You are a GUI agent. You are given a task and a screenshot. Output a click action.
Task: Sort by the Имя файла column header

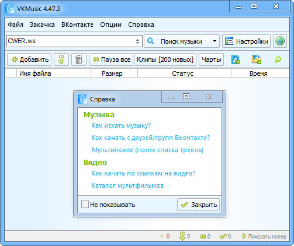(x=54, y=73)
